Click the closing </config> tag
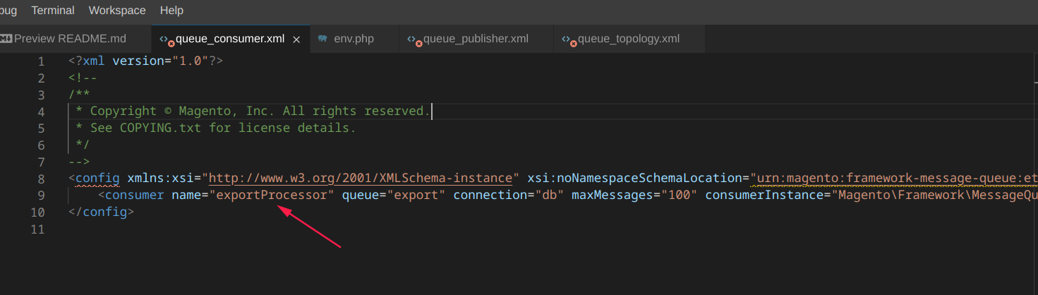 pos(101,212)
